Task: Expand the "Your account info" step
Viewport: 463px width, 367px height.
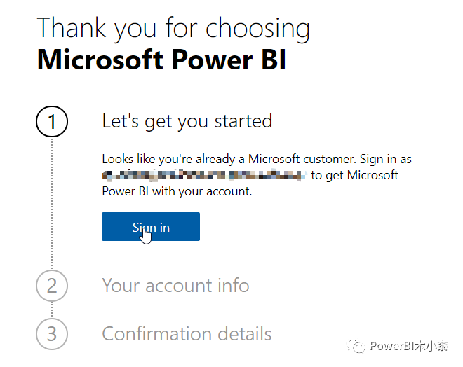Action: 175,285
